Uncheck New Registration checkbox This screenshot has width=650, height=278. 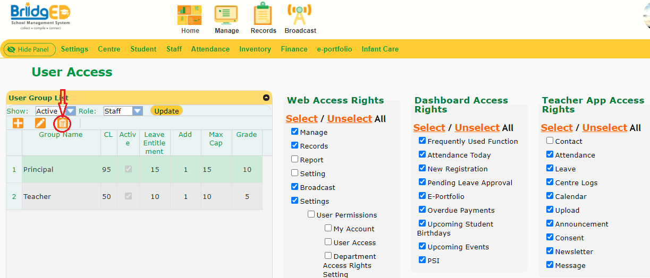[422, 168]
